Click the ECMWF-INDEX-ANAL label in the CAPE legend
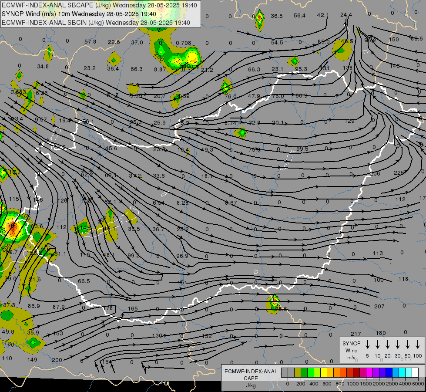This screenshot has width=426, height=392. [251, 372]
